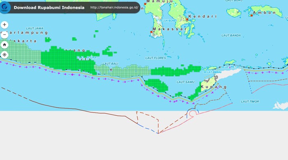Viewport: 288px width, 160px height.
Task: Click the Download Rupabumi Indonesia title
Action: (x=49, y=7)
